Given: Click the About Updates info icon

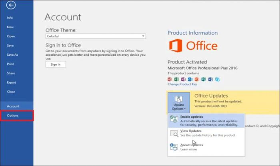Looking at the screenshot, I should tap(174, 147).
